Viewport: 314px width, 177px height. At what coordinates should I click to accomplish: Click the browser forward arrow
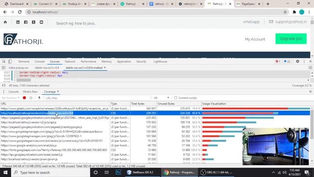(12, 12)
